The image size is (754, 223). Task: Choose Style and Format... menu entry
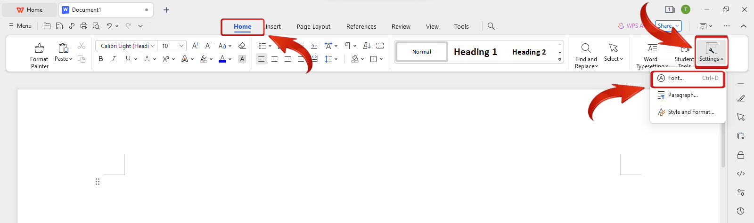pyautogui.click(x=688, y=112)
